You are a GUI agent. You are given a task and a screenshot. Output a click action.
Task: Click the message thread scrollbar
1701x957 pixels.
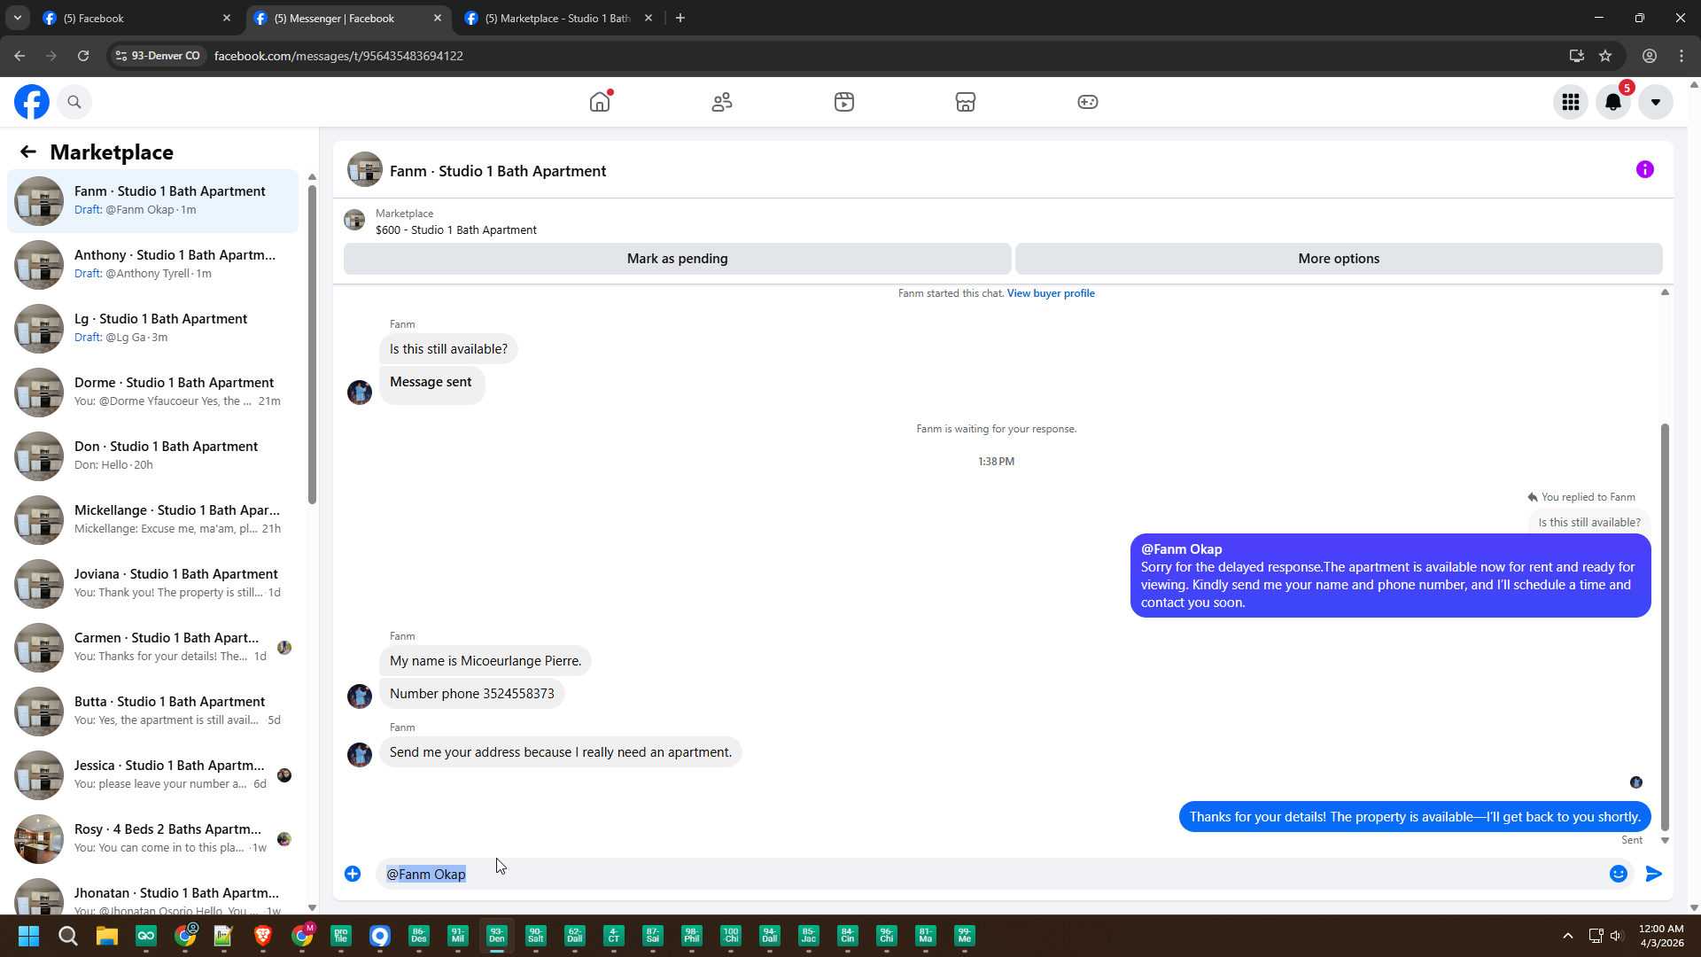[x=1665, y=626]
